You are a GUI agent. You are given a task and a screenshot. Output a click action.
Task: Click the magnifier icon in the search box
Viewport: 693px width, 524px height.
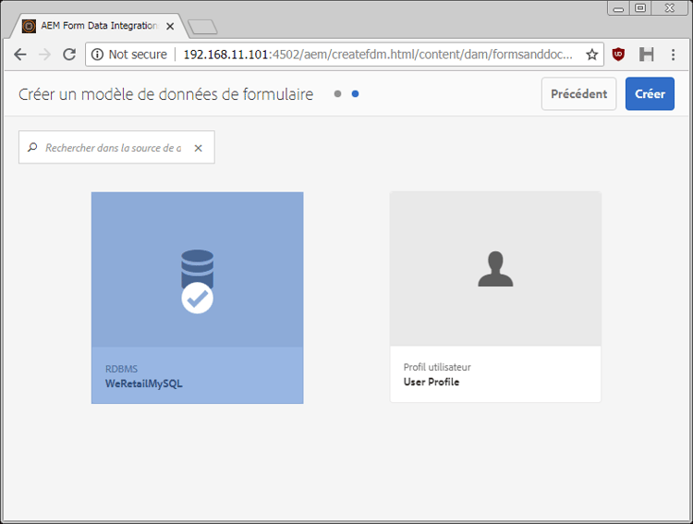(x=32, y=147)
